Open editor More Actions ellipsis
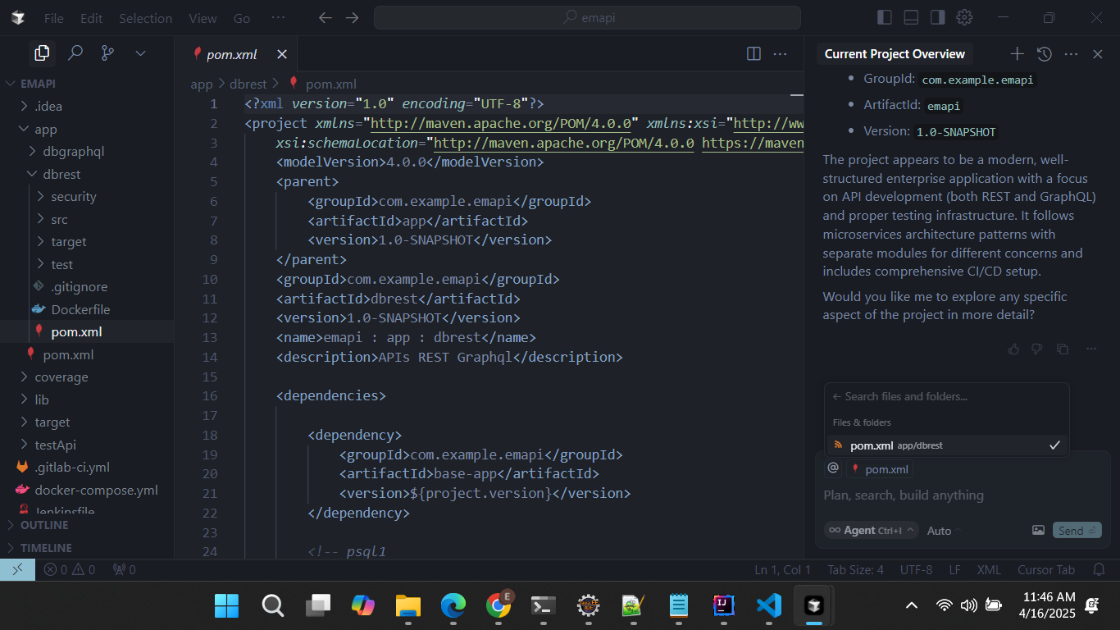The height and width of the screenshot is (630, 1120). (x=781, y=53)
